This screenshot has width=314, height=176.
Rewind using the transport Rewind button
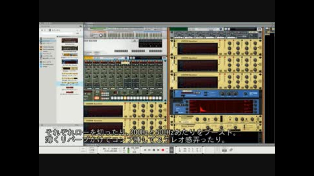(x=145, y=150)
